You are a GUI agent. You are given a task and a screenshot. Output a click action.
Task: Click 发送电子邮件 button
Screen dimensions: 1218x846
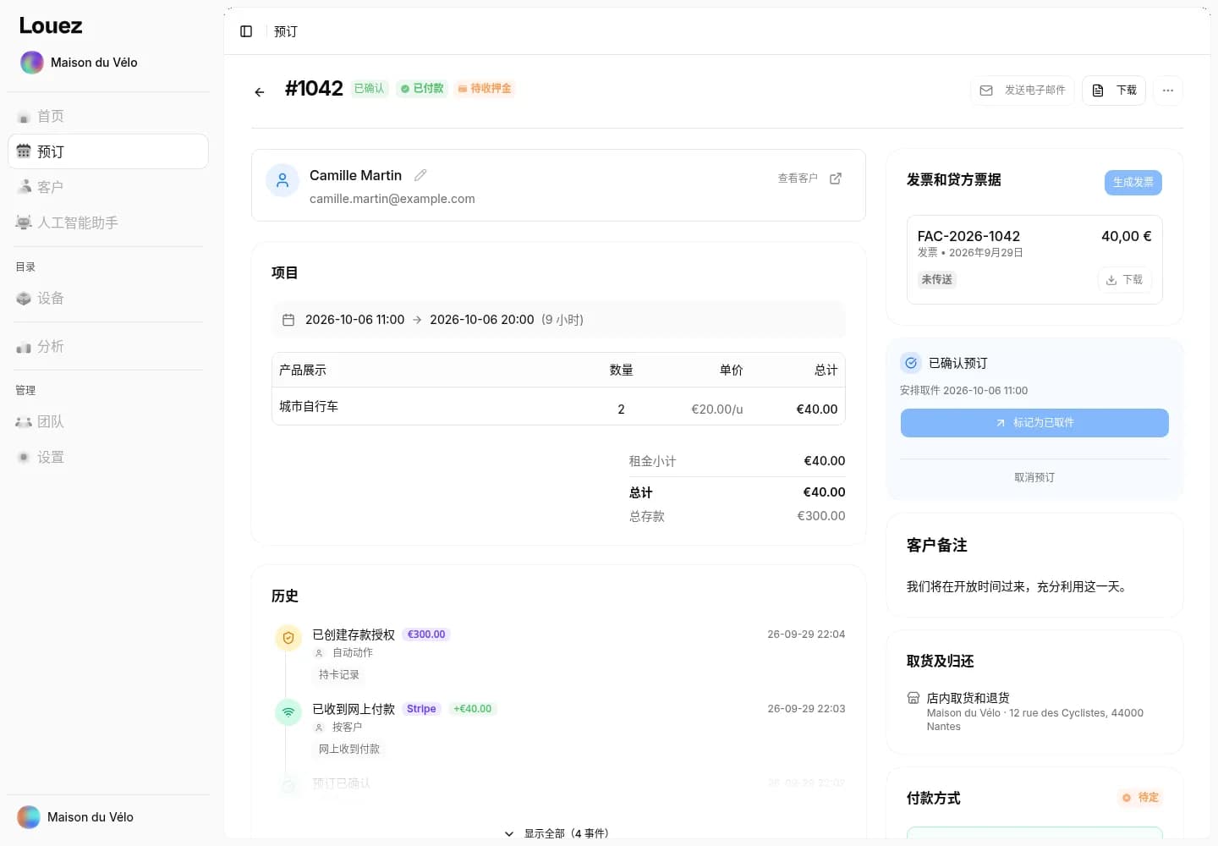click(1023, 91)
